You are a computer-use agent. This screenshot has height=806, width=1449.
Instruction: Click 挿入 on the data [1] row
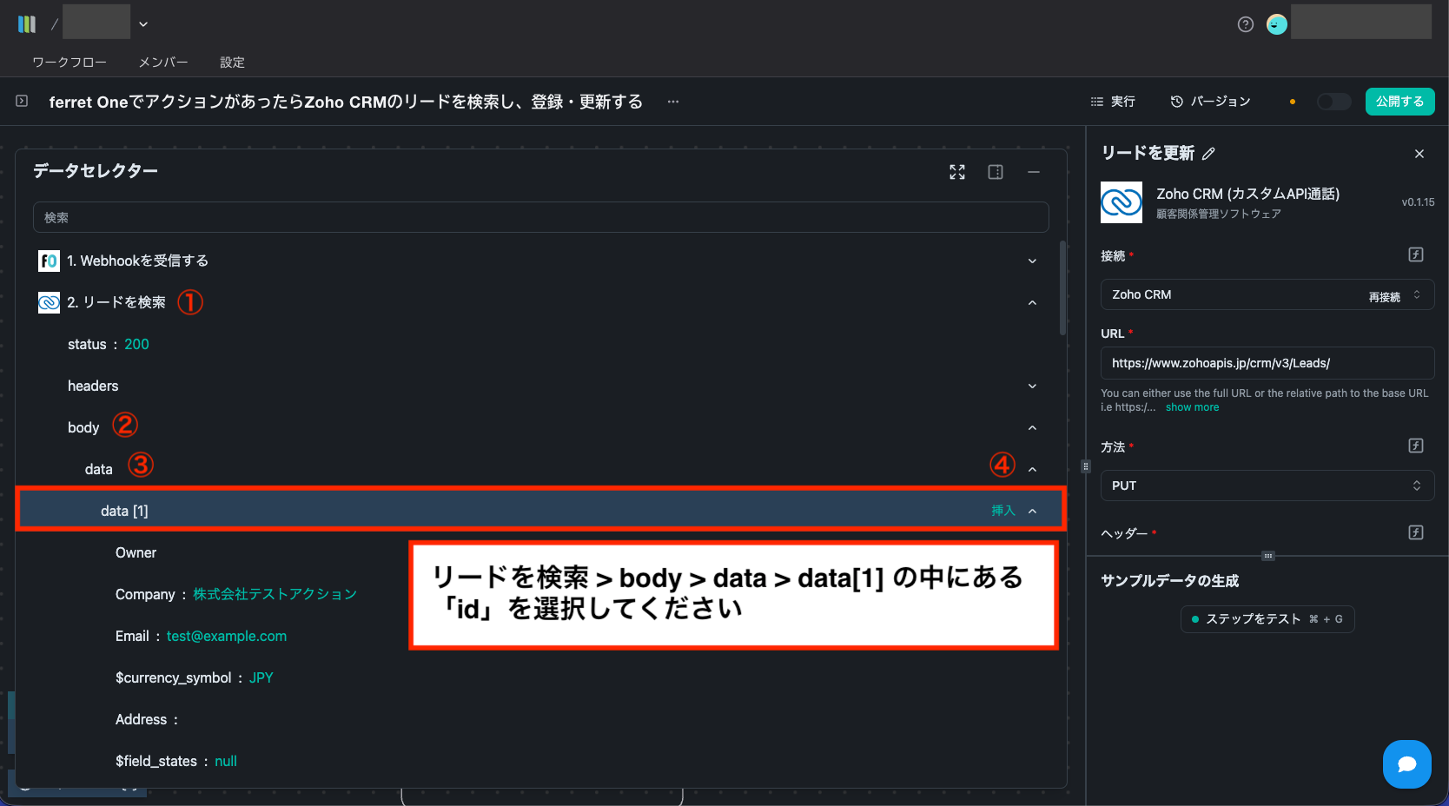pos(1003,511)
